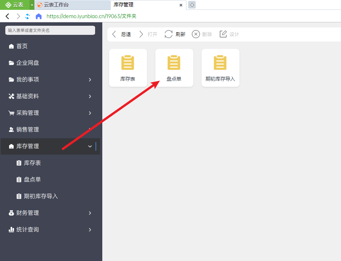
Task: Close the 库存管理 tab
Action: tap(181, 5)
